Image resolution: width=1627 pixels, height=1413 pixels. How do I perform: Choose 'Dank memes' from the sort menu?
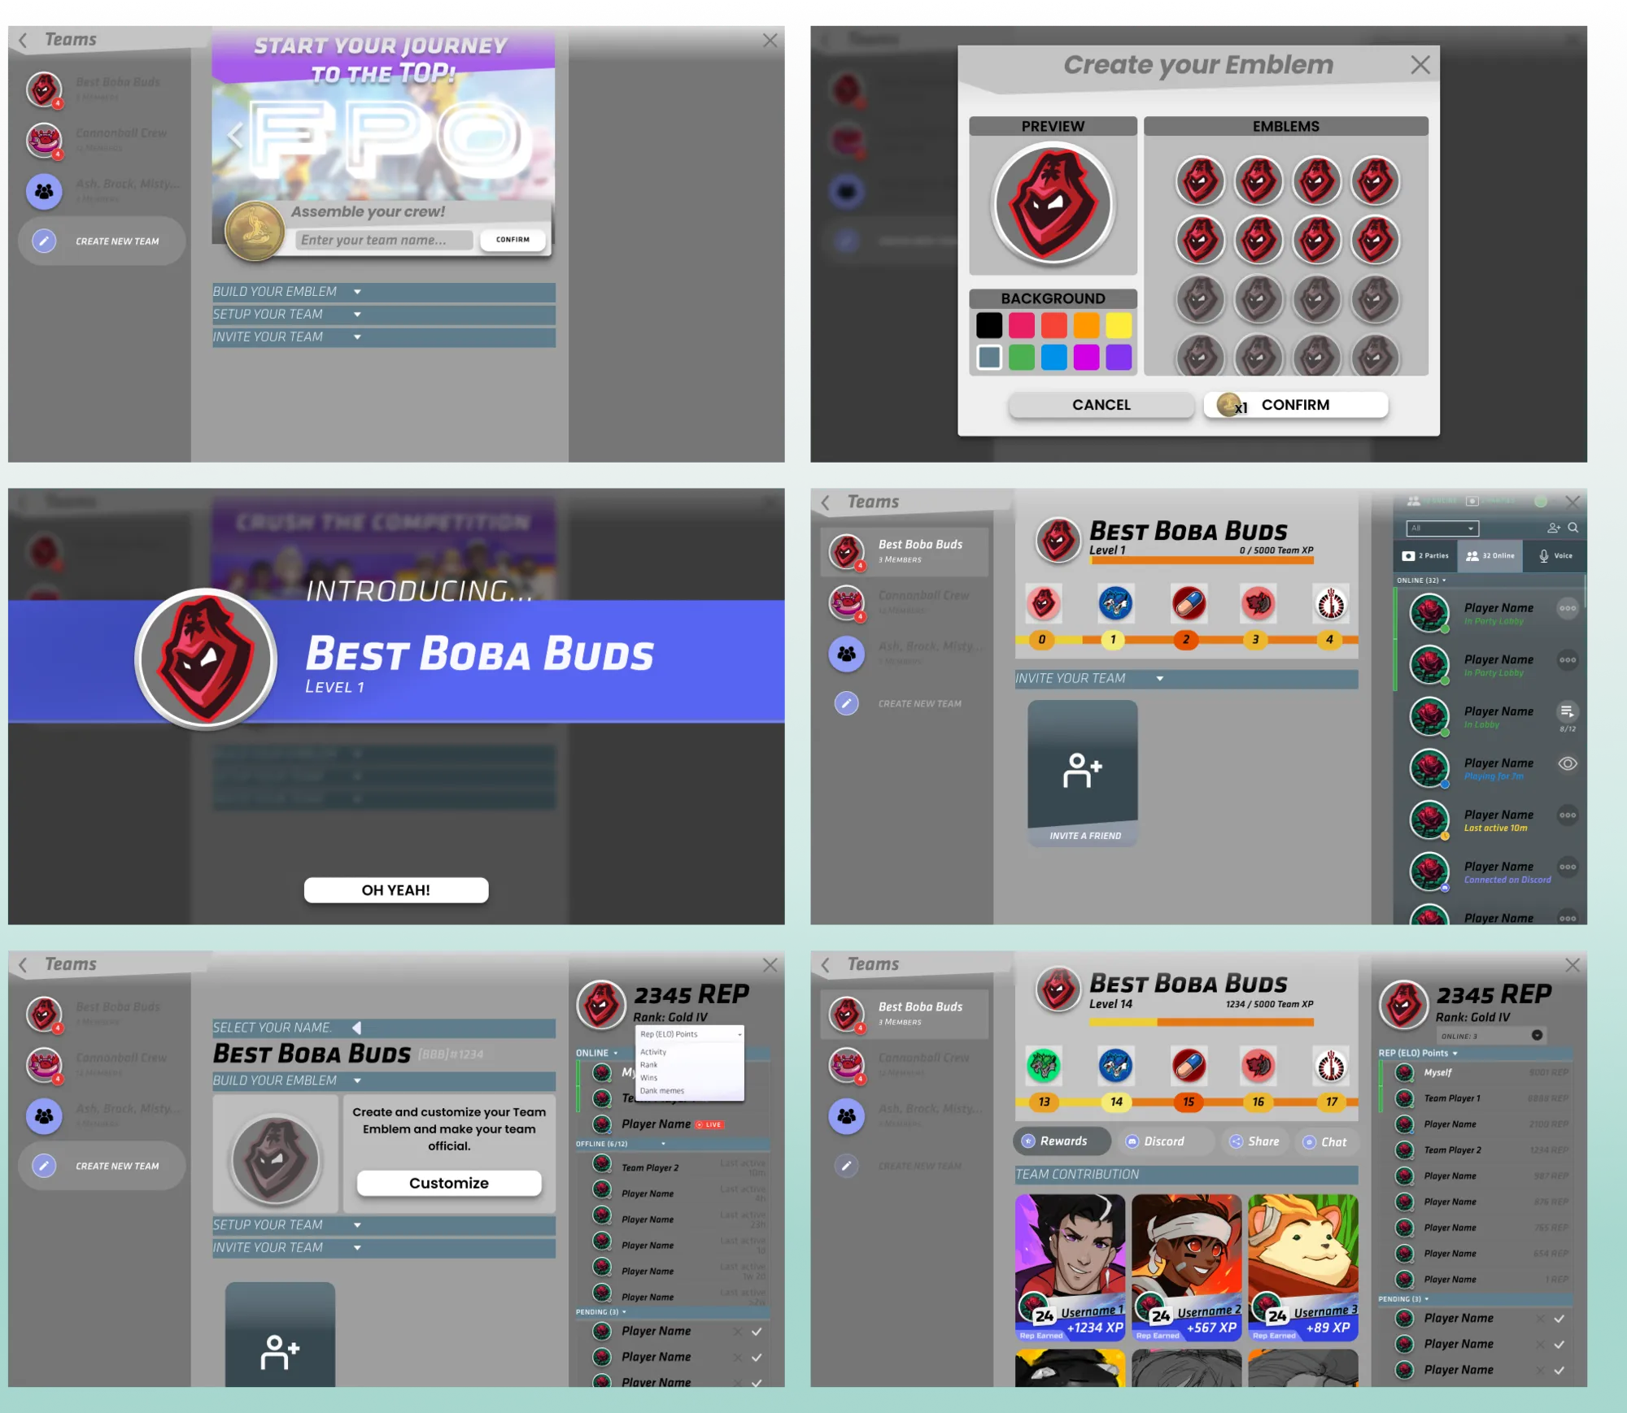[662, 1091]
